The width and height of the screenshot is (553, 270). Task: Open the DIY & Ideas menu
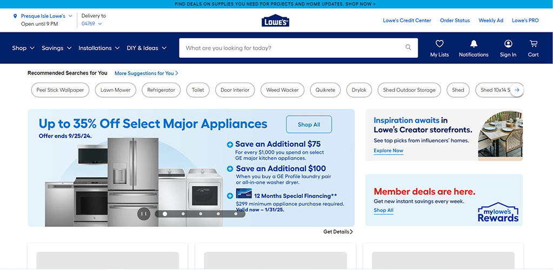[146, 48]
